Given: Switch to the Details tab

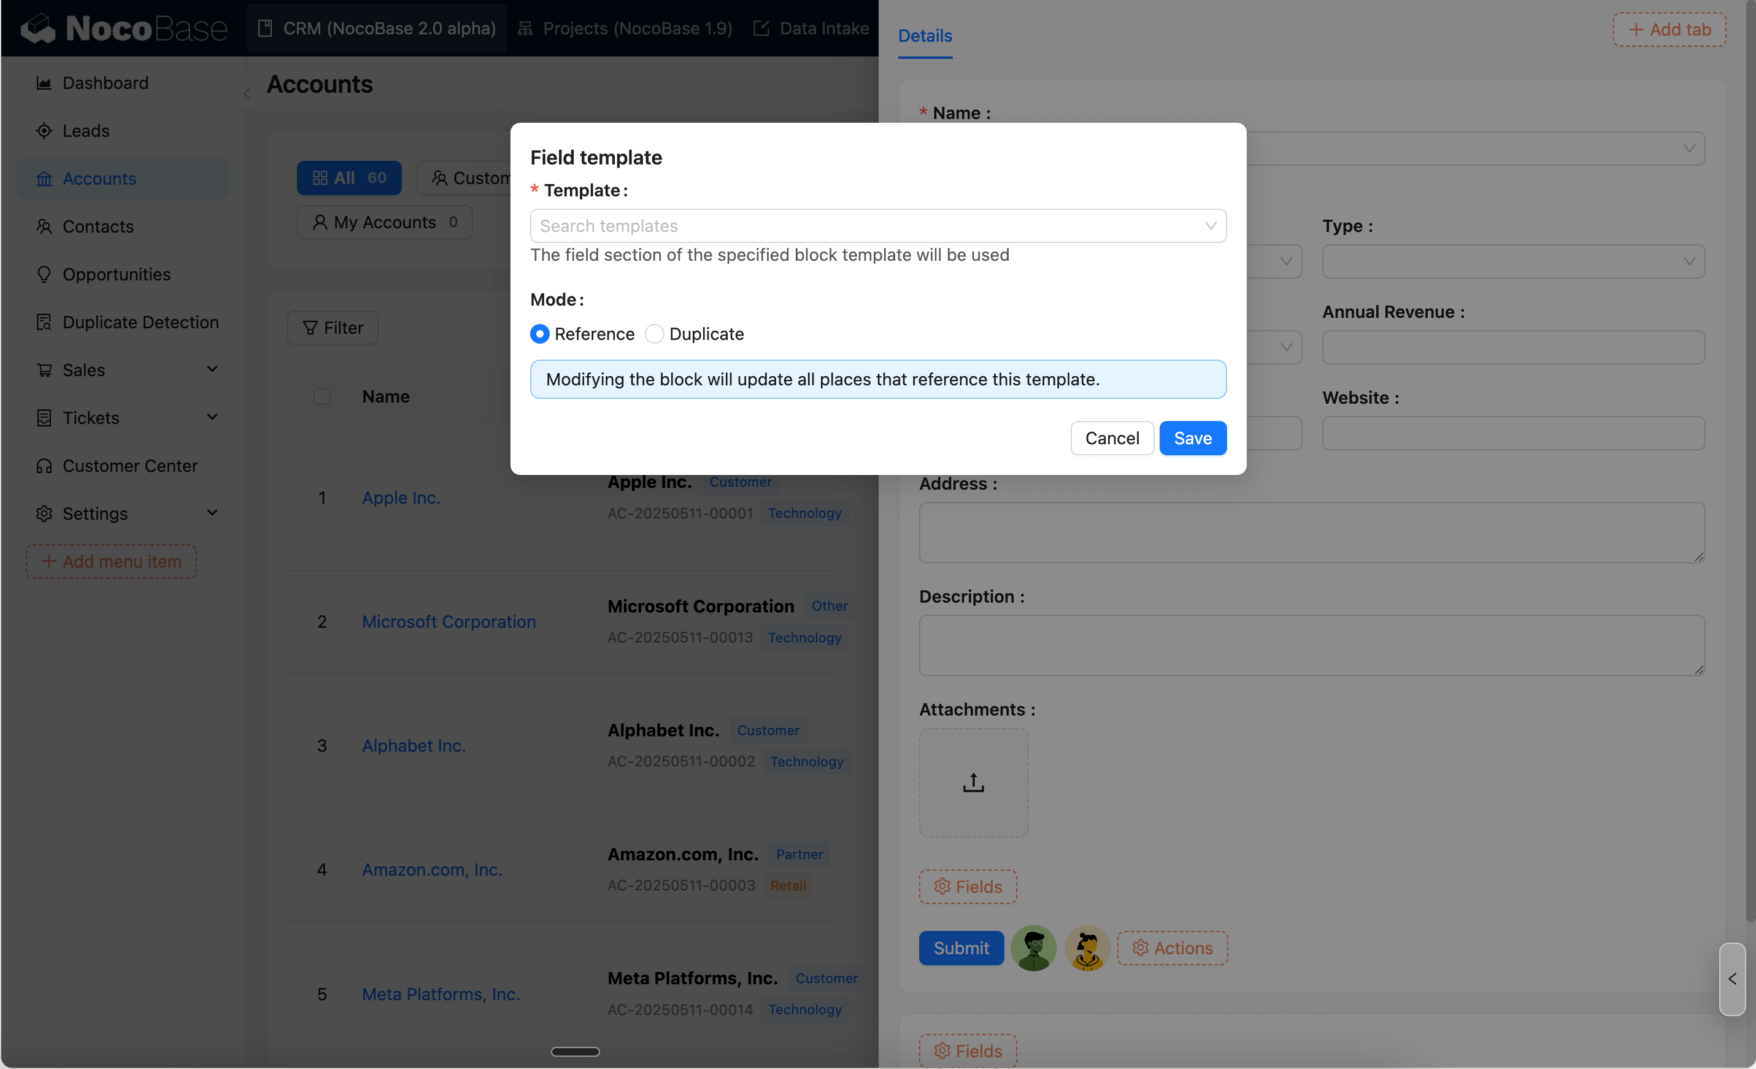Looking at the screenshot, I should point(924,36).
